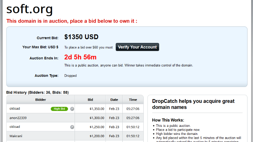Click the DropCatch helps you acquire heading
Image resolution: width=253 pixels, height=142 pixels.
coord(193,104)
